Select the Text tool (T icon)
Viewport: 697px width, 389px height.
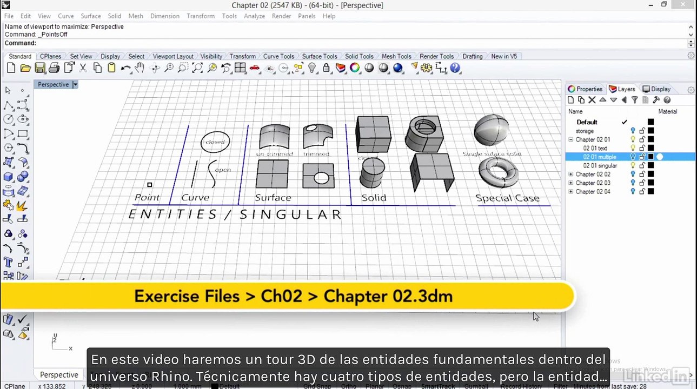click(x=8, y=263)
